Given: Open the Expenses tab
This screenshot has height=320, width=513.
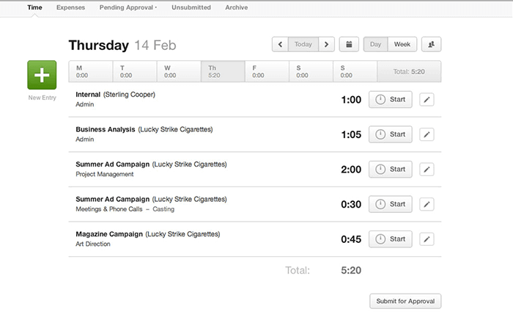Looking at the screenshot, I should click(x=70, y=7).
